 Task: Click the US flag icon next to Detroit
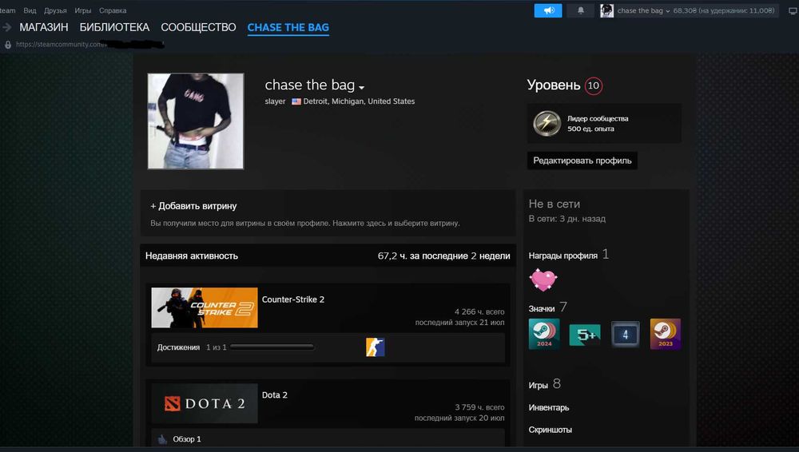pyautogui.click(x=296, y=101)
